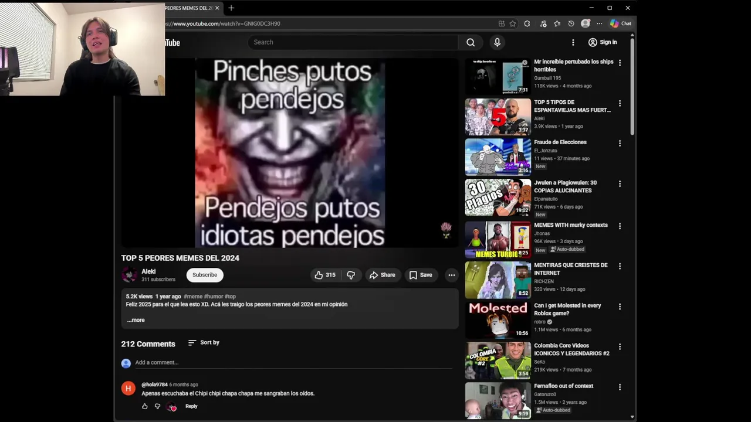Like the comment by @hola9784
The image size is (751, 422).
145,406
